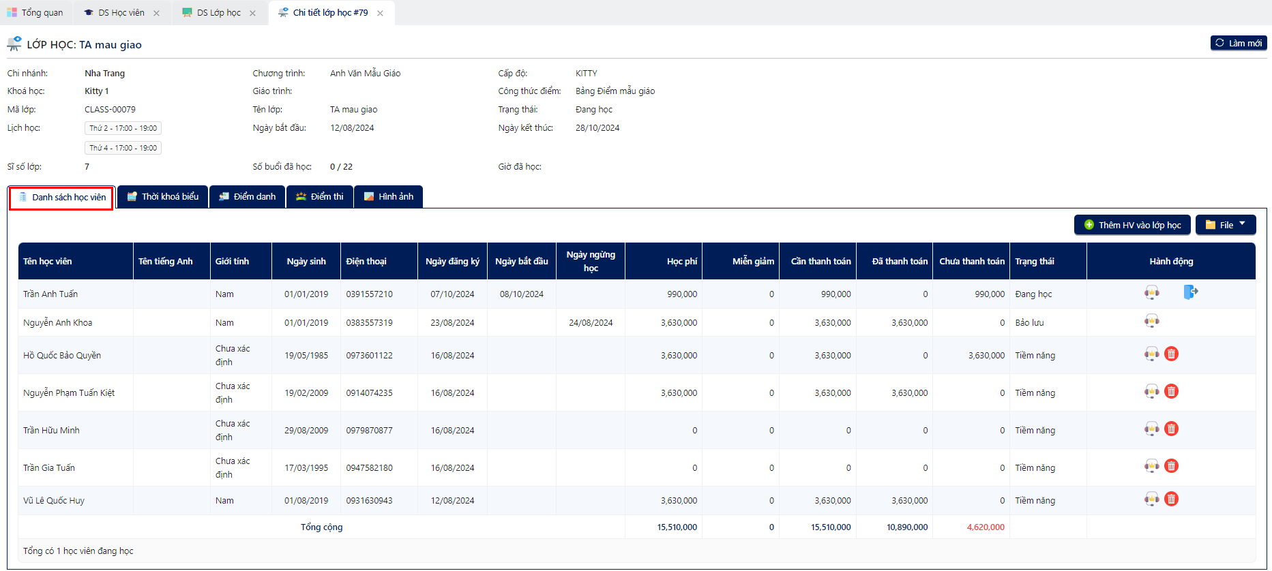Click student name Vũ Lê Quốc Huy

click(54, 501)
